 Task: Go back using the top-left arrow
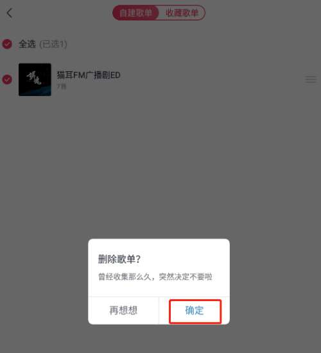click(10, 13)
